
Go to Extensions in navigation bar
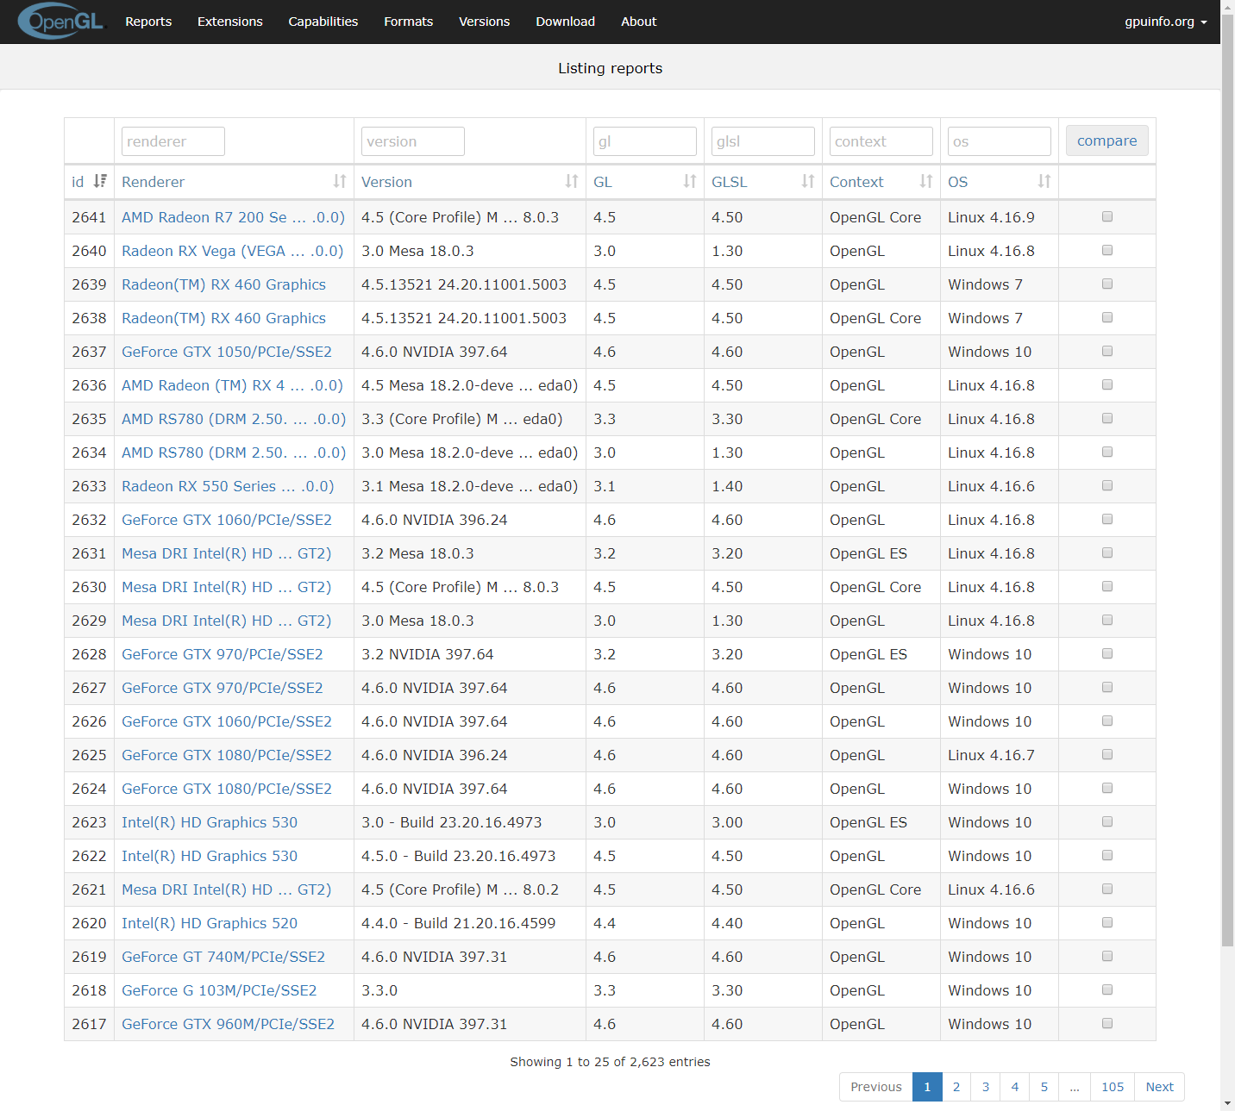pyautogui.click(x=229, y=22)
